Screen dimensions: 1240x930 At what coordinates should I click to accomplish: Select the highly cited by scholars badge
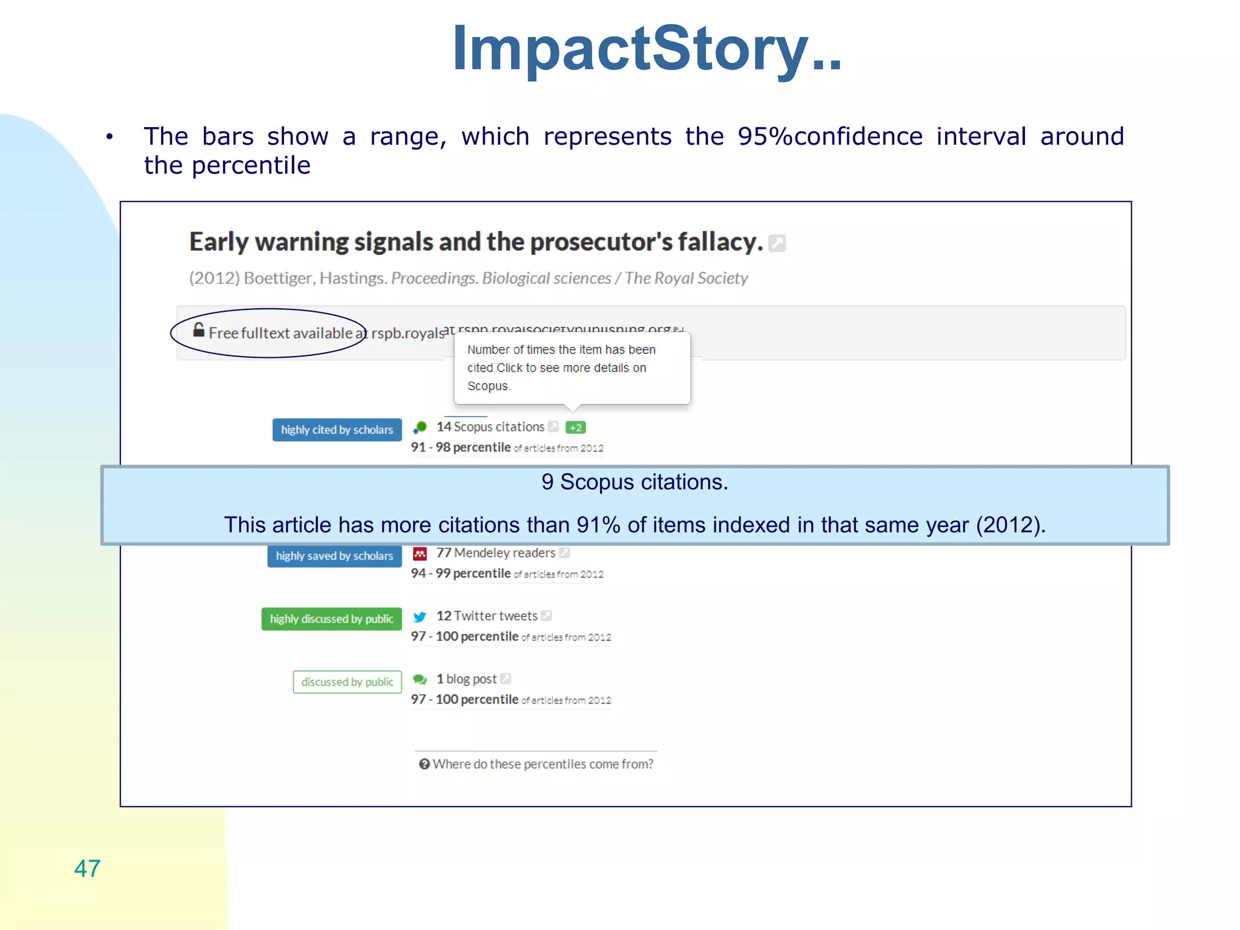point(337,430)
